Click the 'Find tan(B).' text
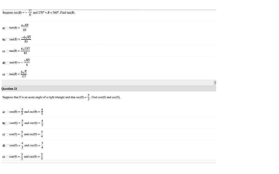 pyautogui.click(x=68, y=13)
